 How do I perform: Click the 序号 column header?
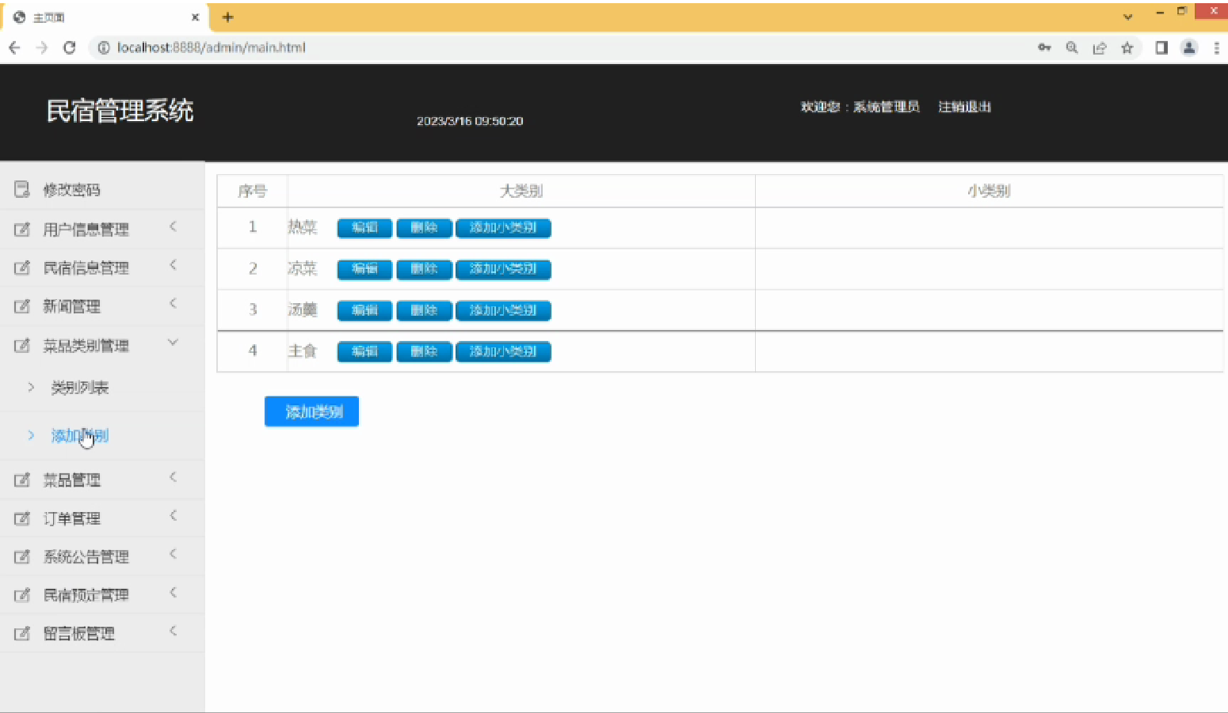(x=252, y=191)
